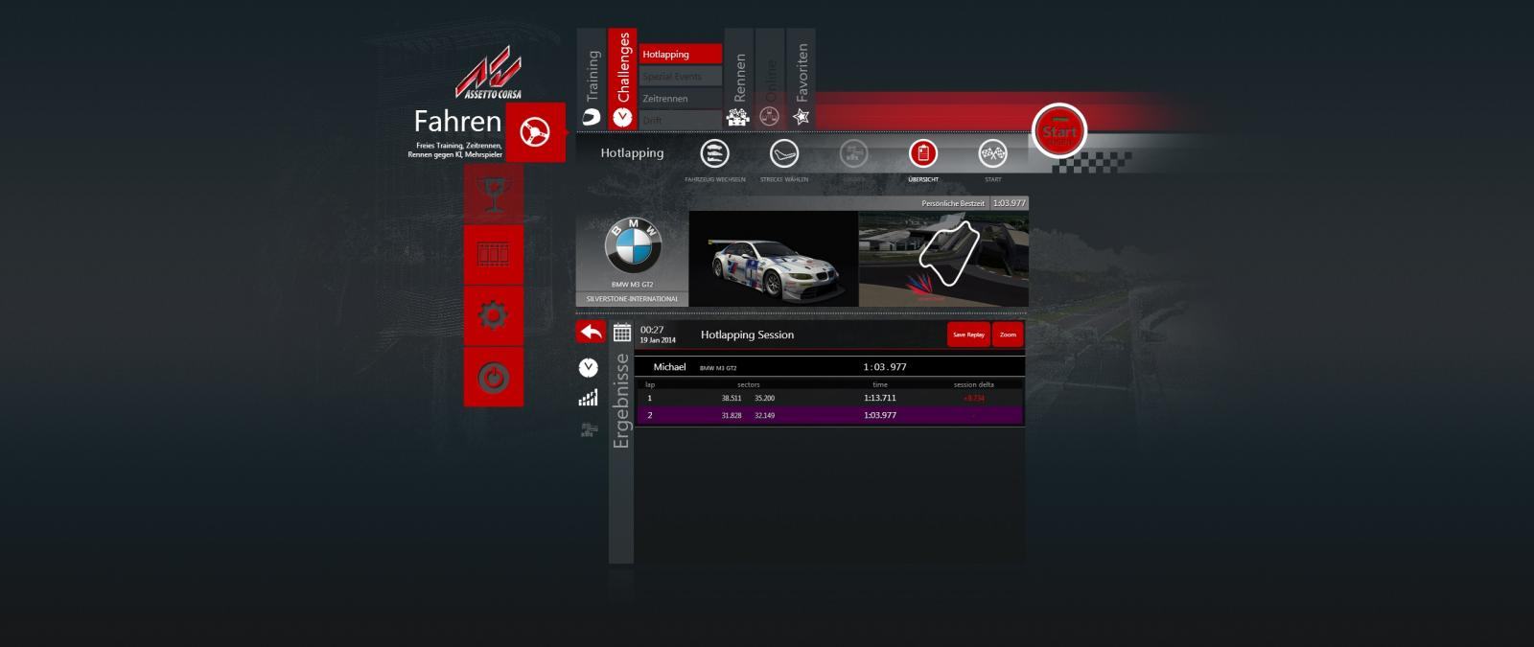Click the session delta value +9.734

tap(973, 398)
